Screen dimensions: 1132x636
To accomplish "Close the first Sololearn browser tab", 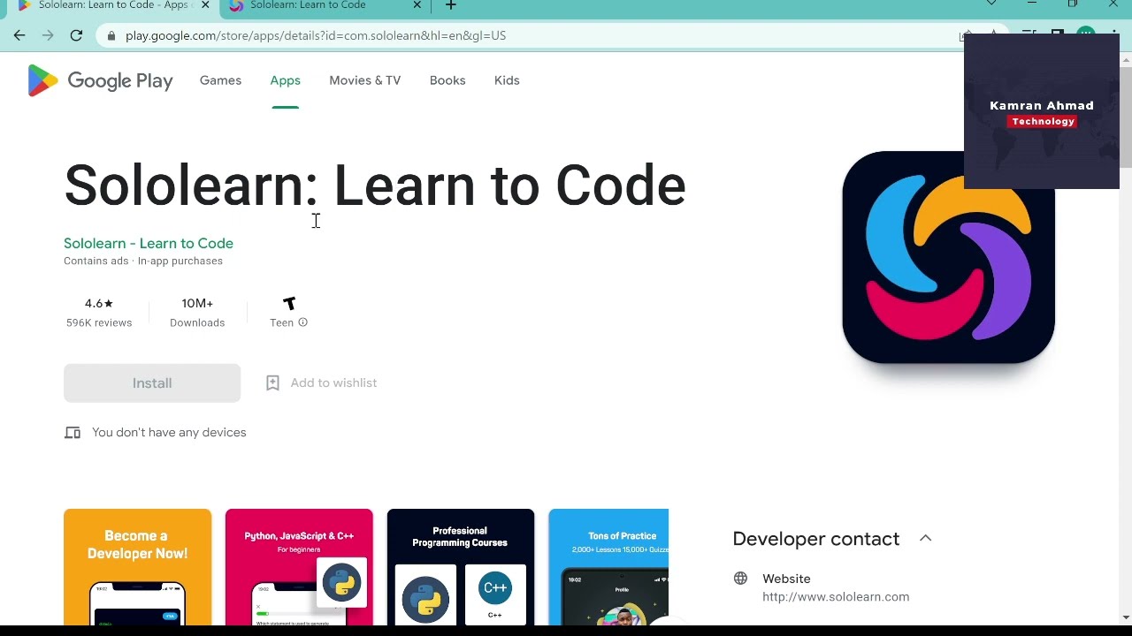I will tap(205, 6).
